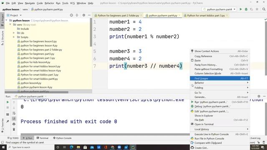The image size is (267, 150).
Task: Open the TODO tool window
Action: click(13, 138)
